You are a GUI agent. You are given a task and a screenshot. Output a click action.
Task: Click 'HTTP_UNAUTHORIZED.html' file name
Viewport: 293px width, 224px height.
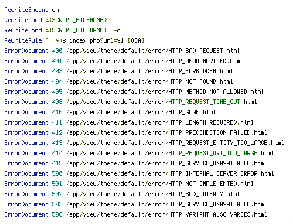click(206, 61)
